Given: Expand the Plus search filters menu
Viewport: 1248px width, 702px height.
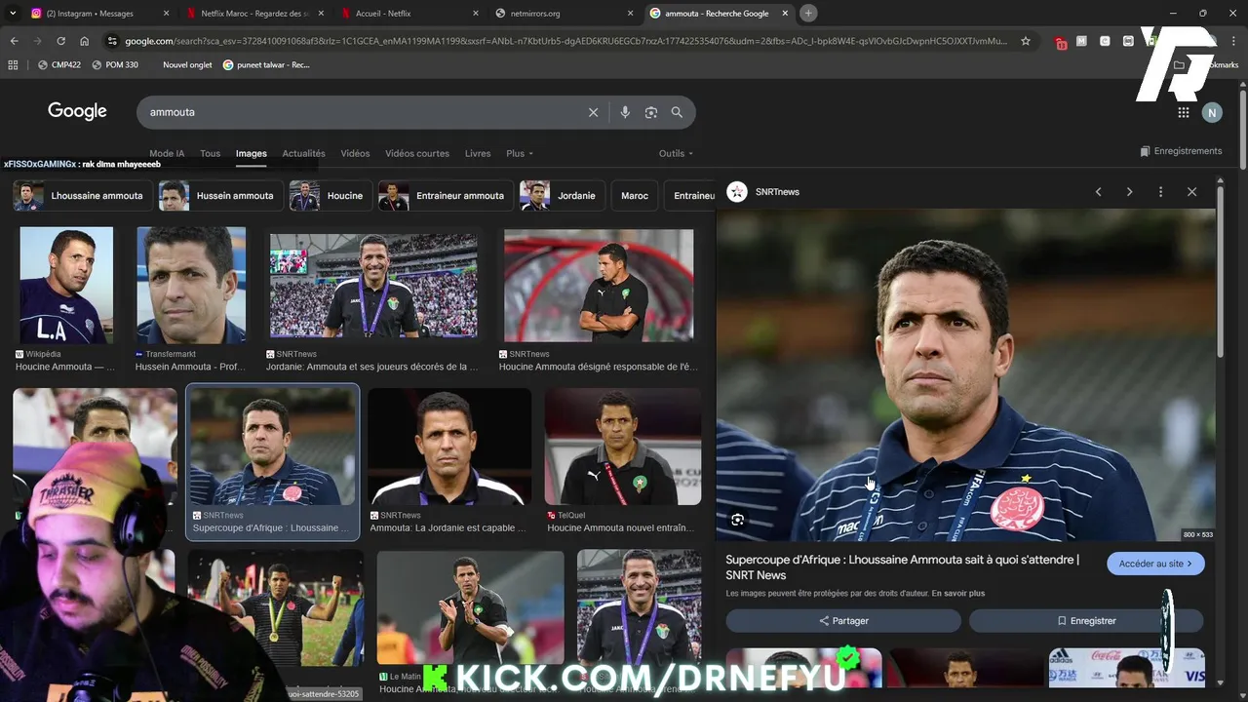Looking at the screenshot, I should (x=520, y=153).
